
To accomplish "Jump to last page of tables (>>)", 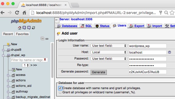I will click(x=35, y=65).
